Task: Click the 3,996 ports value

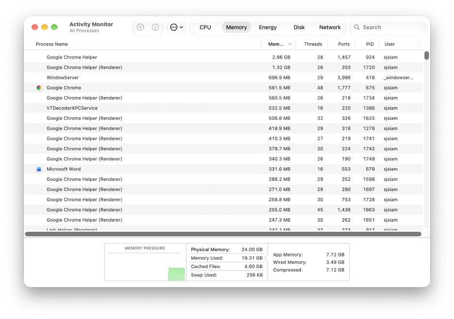Action: pos(344,78)
